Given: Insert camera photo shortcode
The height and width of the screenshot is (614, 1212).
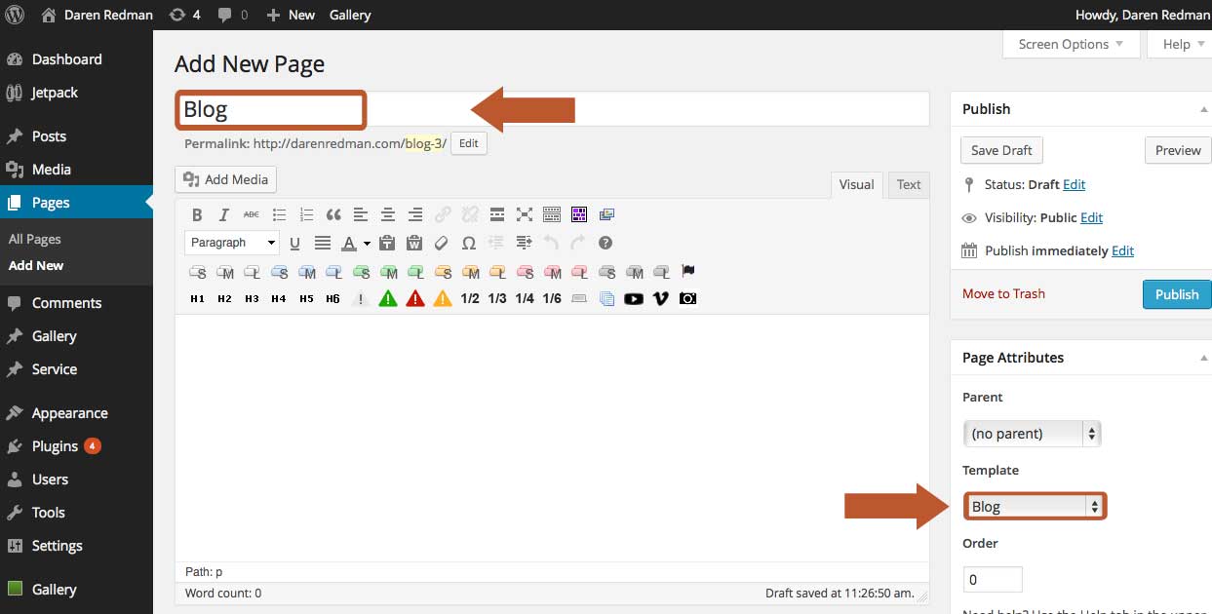Looking at the screenshot, I should (688, 298).
